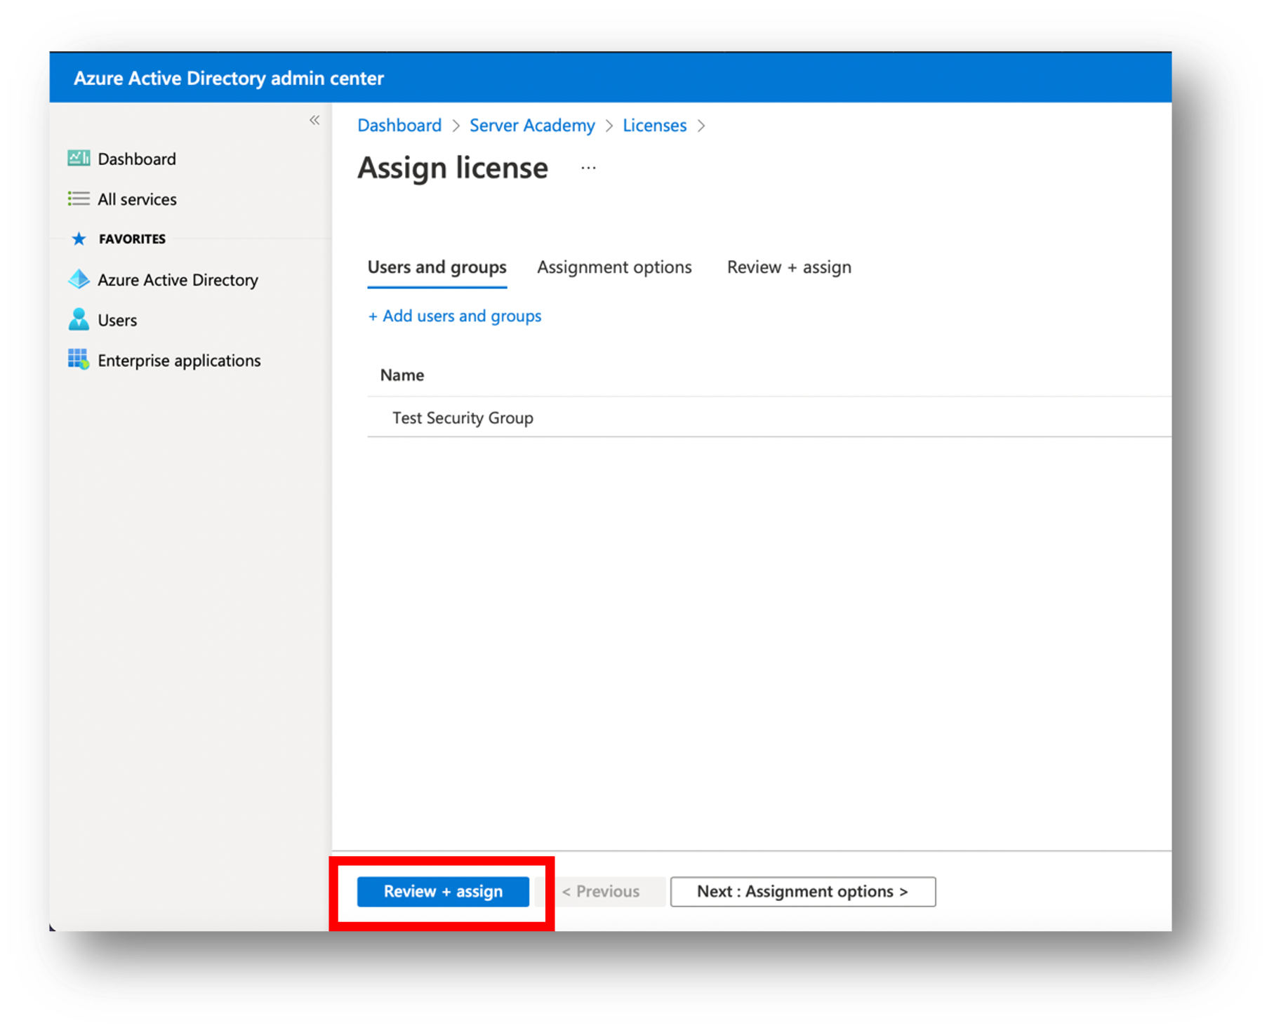Collapse the sidebar with the double-chevron

314,120
